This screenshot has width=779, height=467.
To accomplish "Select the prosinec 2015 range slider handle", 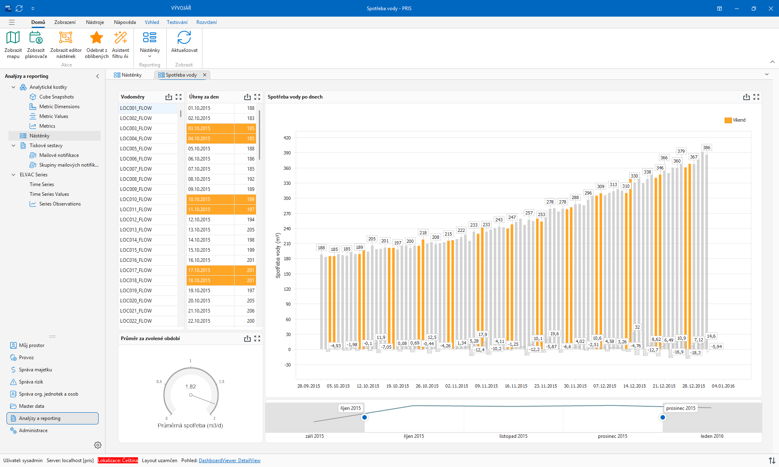I will pyautogui.click(x=663, y=417).
